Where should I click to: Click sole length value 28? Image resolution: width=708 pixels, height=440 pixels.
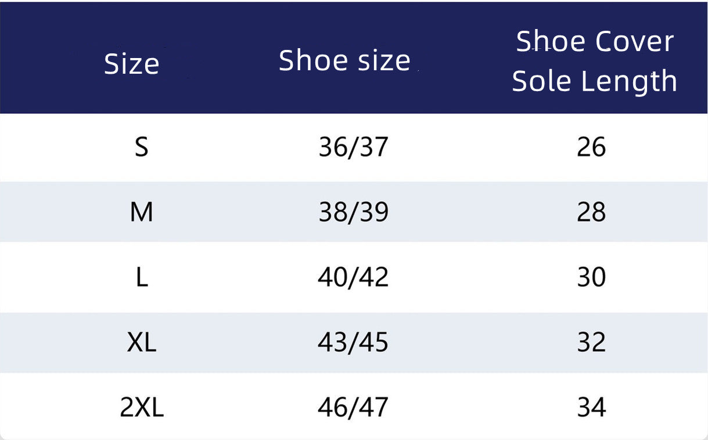591,212
